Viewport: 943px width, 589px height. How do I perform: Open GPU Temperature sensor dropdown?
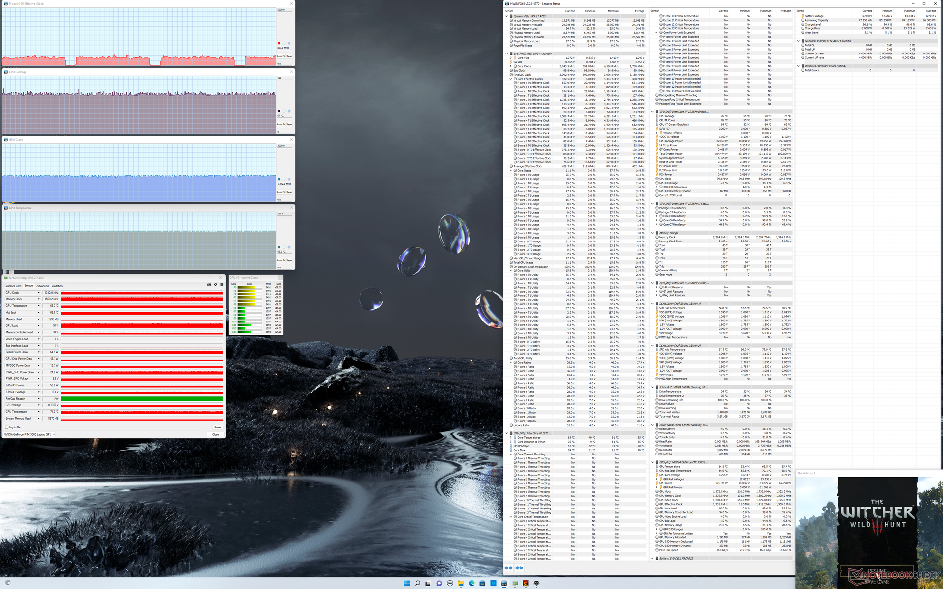[x=39, y=306]
